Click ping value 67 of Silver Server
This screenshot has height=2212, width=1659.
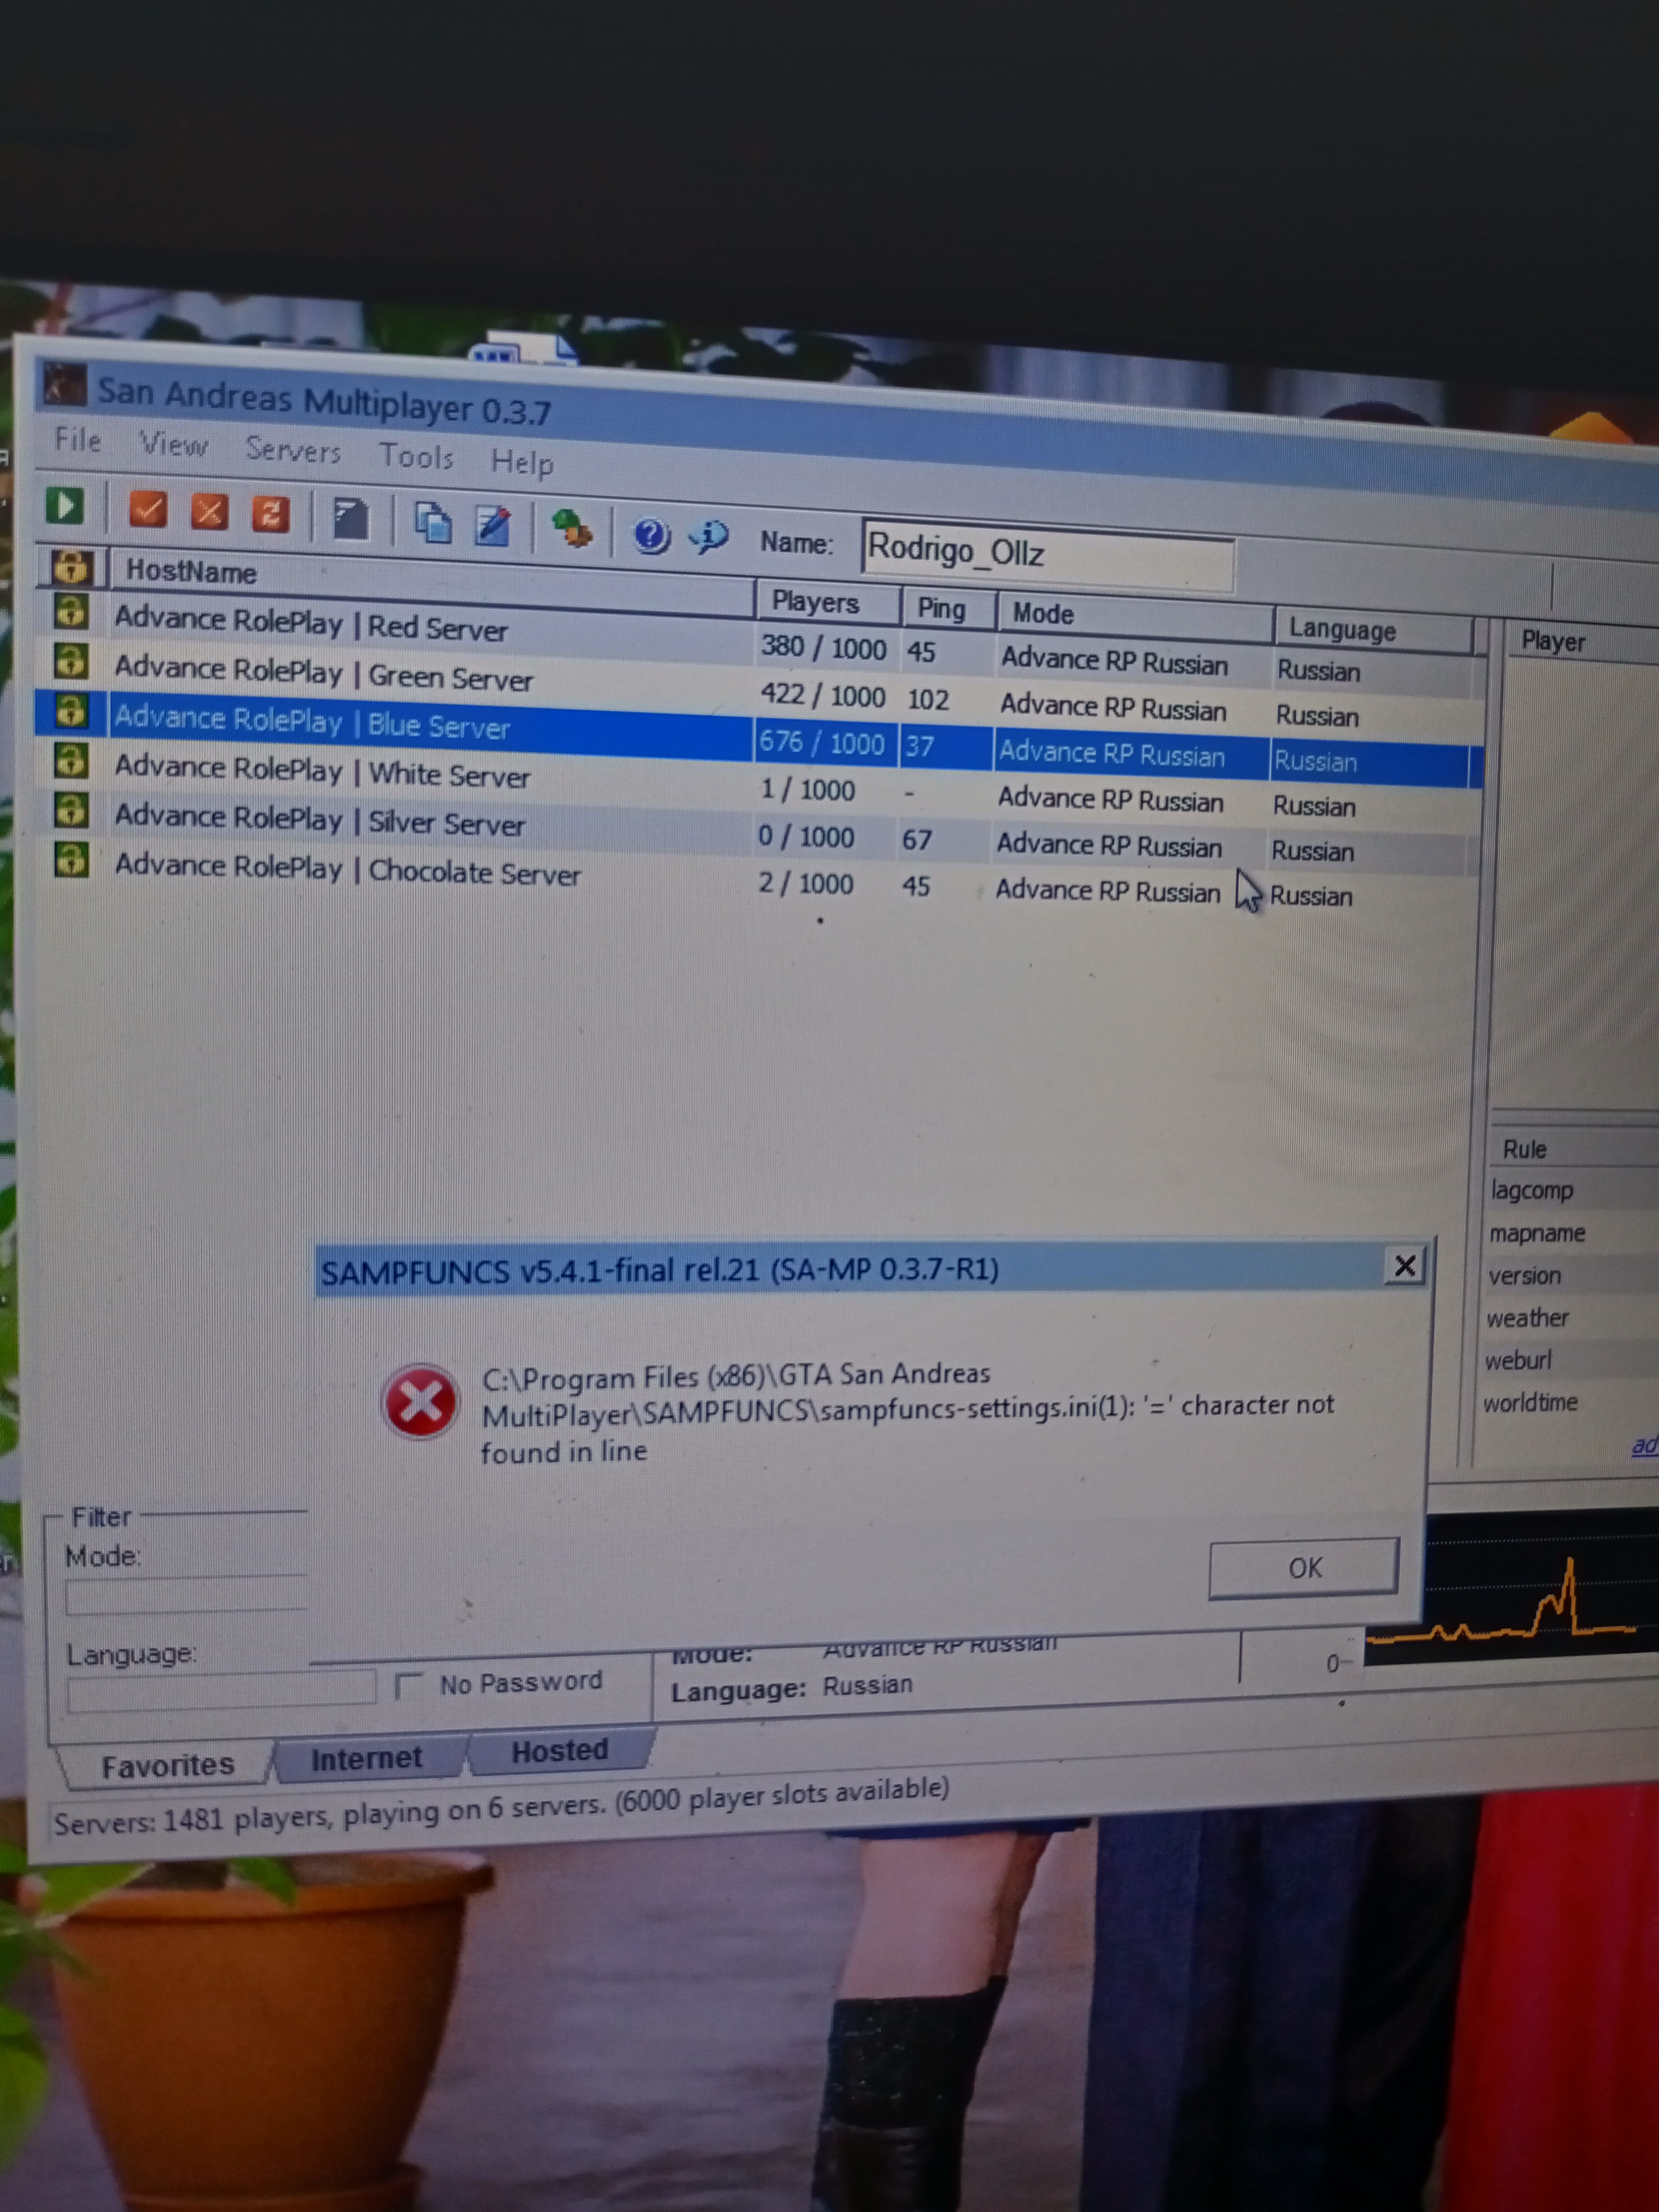(x=917, y=839)
